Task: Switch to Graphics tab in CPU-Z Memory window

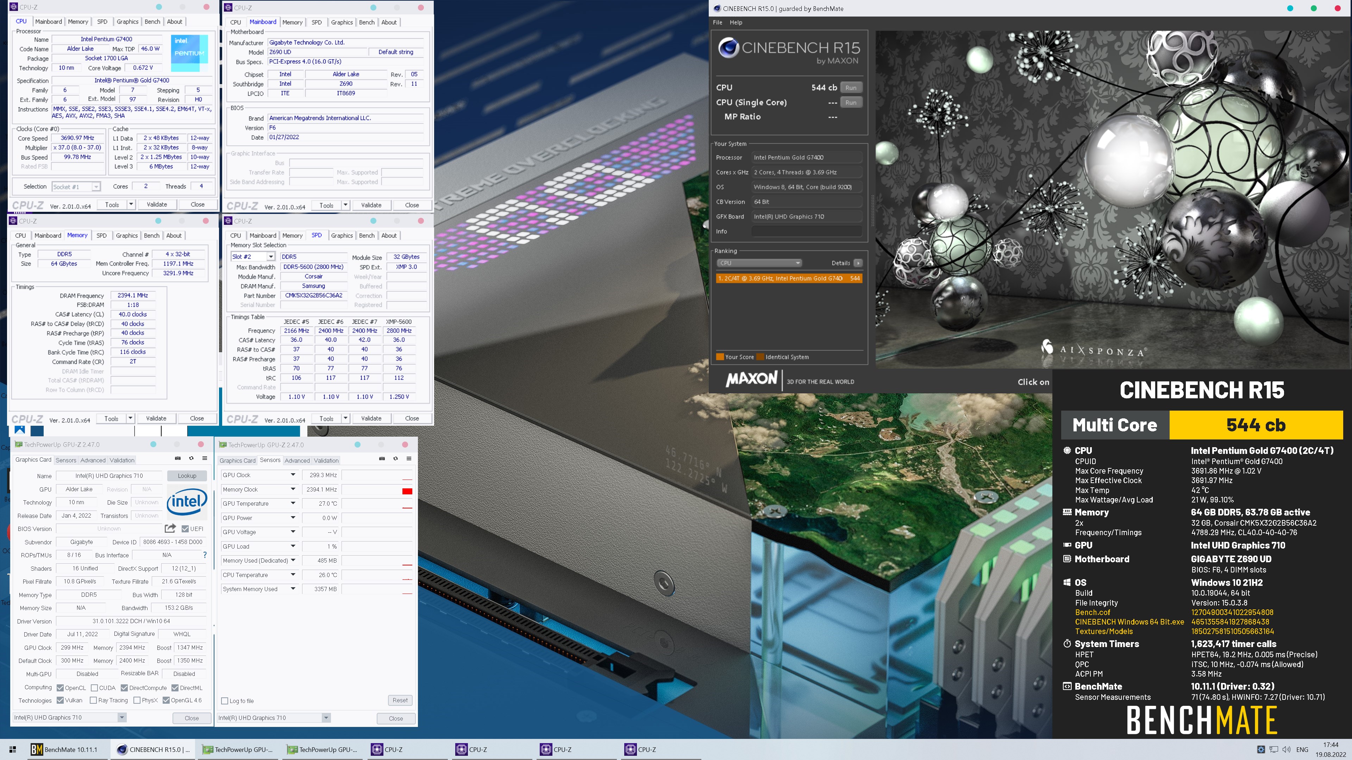Action: 127,235
